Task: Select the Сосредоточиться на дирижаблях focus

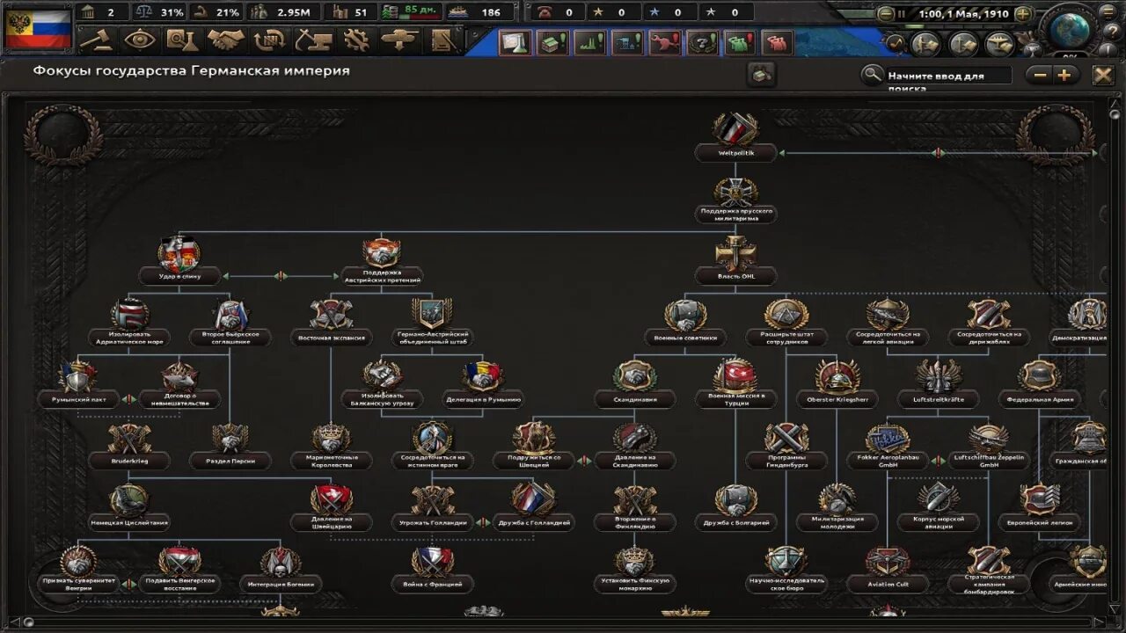Action: (x=989, y=323)
